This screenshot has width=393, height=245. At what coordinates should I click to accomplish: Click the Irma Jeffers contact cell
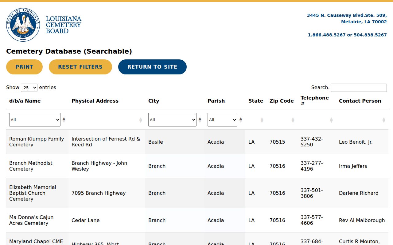coord(362,166)
